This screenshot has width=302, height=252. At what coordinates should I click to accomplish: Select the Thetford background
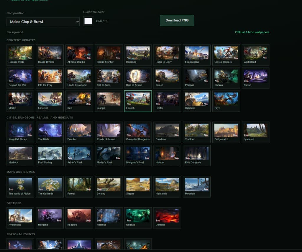[197, 132]
